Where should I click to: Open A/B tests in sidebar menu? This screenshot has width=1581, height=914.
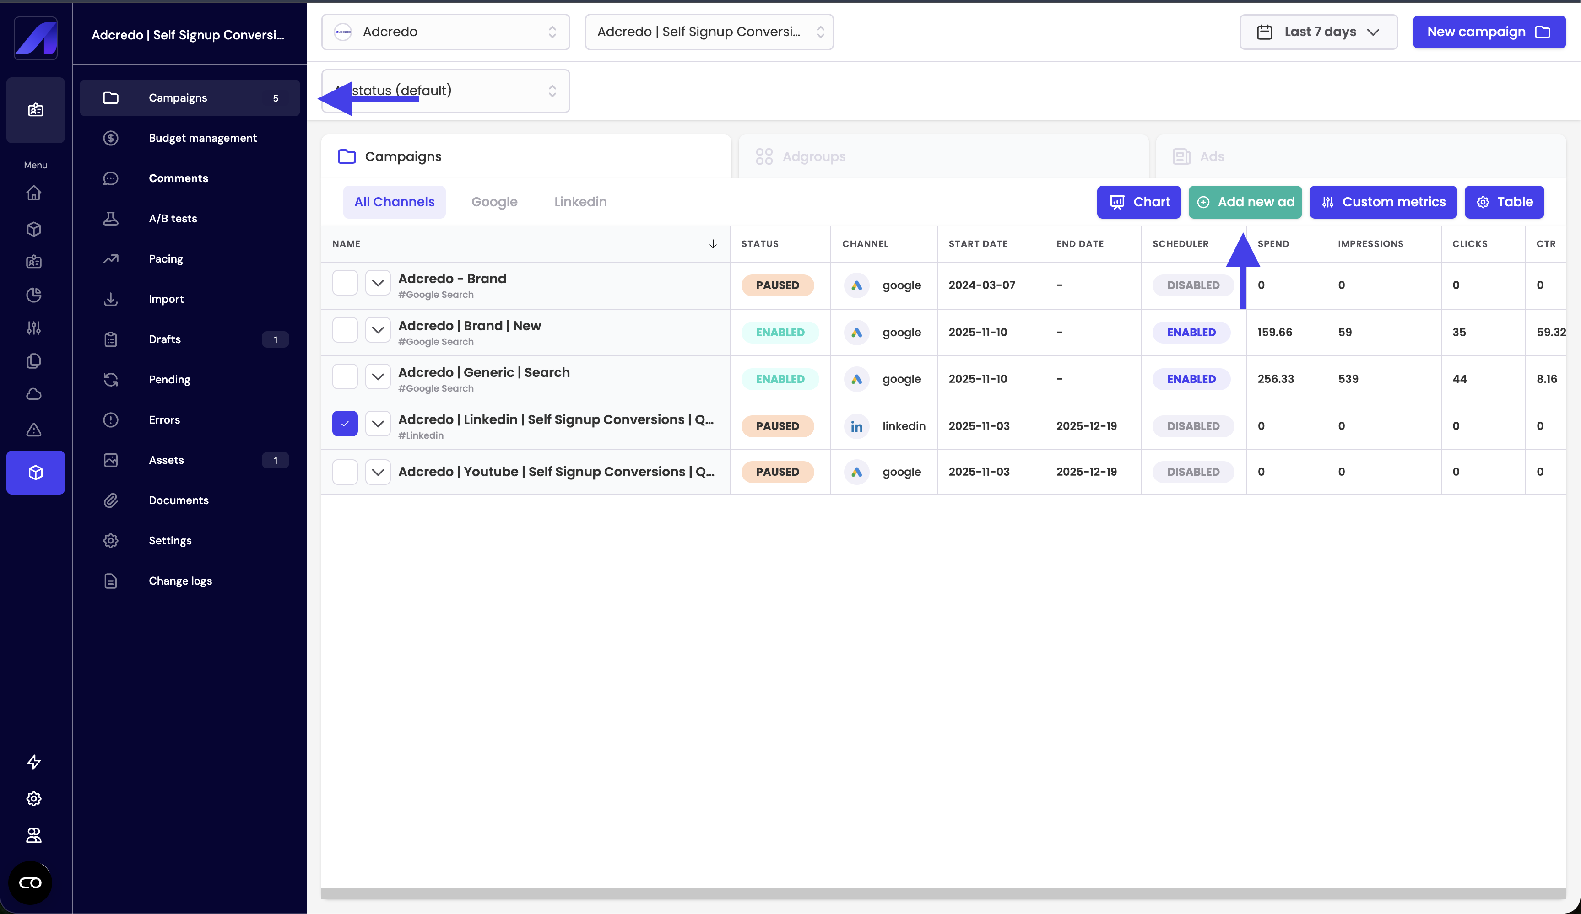(x=173, y=219)
